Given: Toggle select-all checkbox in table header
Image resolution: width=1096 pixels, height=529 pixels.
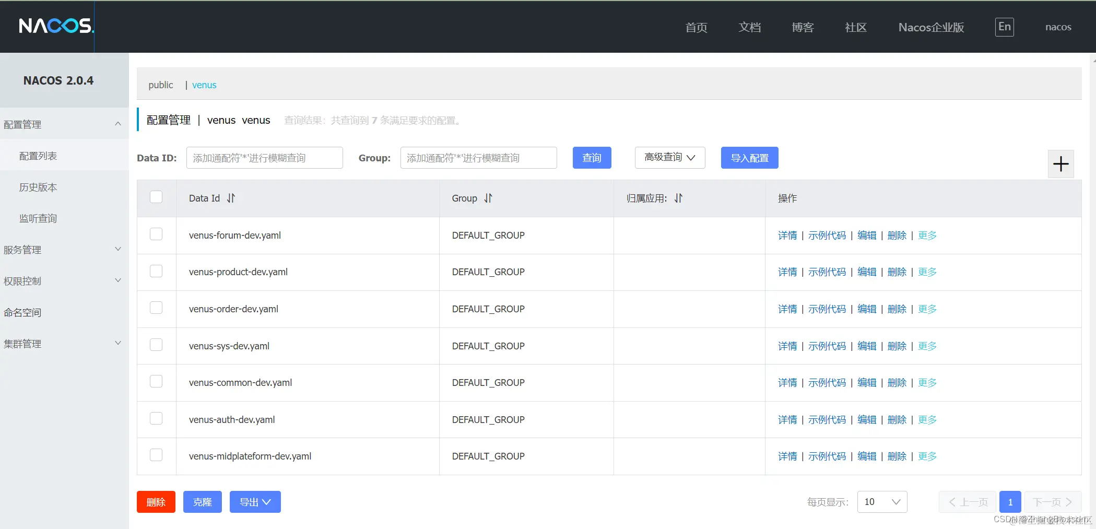Looking at the screenshot, I should tap(156, 197).
